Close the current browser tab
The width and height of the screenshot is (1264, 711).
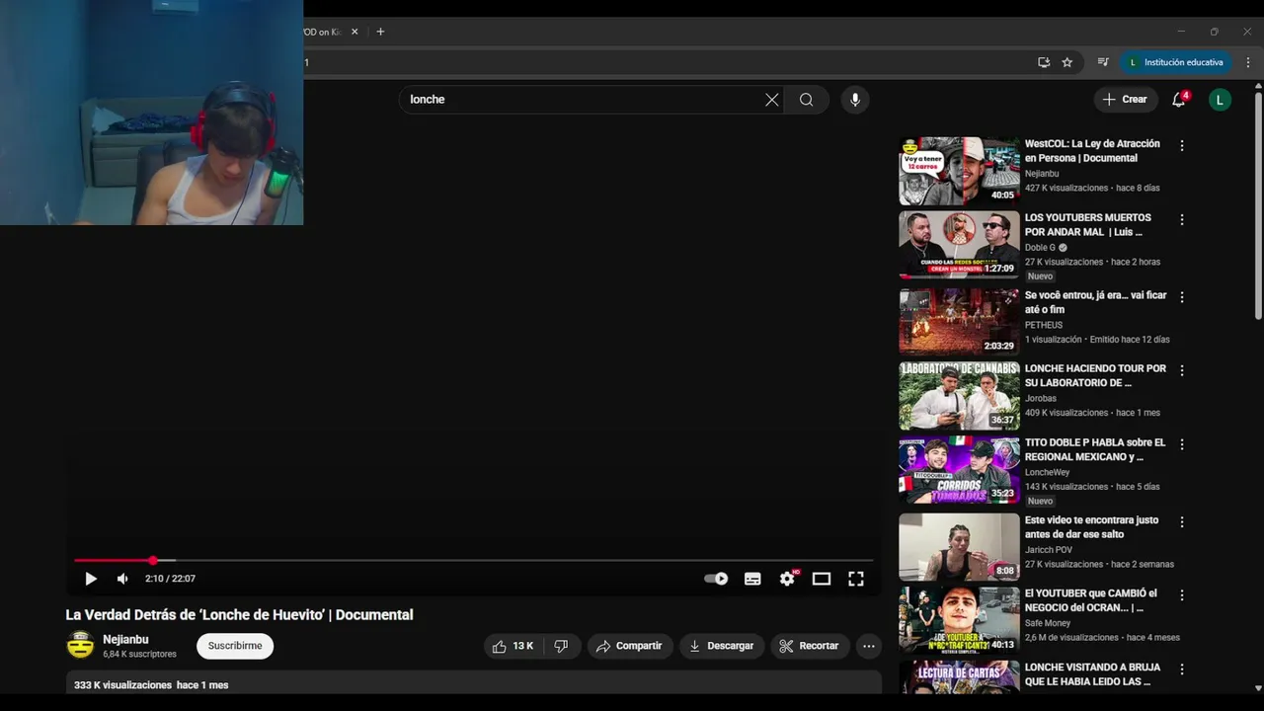click(x=355, y=32)
